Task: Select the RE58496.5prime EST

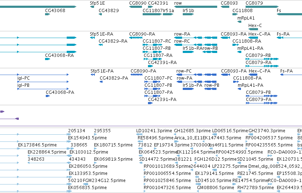Action: (x=140, y=141)
